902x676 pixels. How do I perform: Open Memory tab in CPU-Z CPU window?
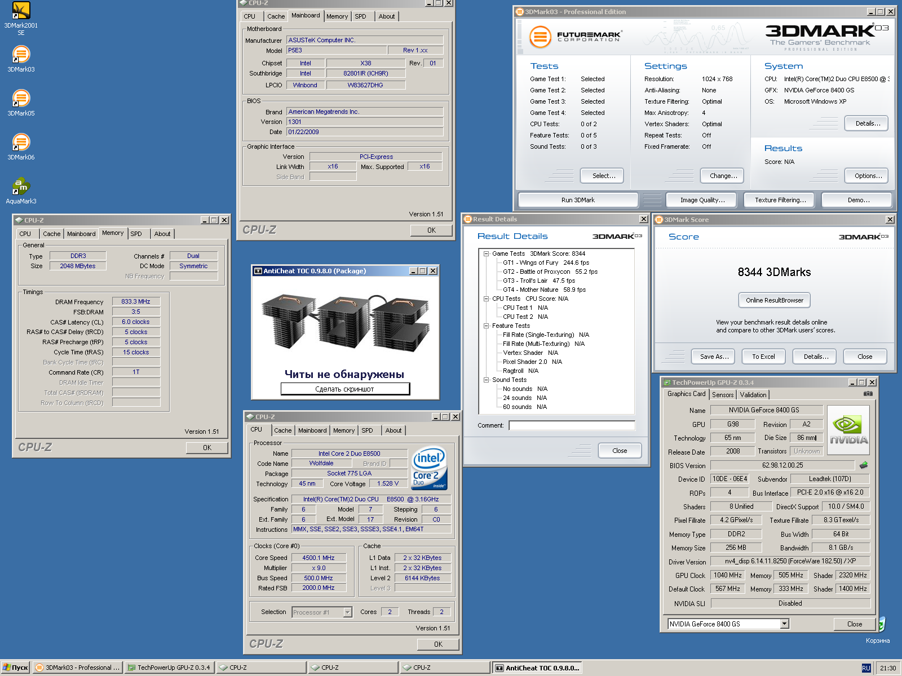[x=344, y=430]
